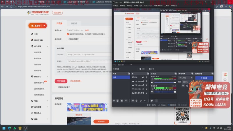The width and height of the screenshot is (233, 131).
Task: Show the hidden 游戏采集 source
Action: [143, 89]
